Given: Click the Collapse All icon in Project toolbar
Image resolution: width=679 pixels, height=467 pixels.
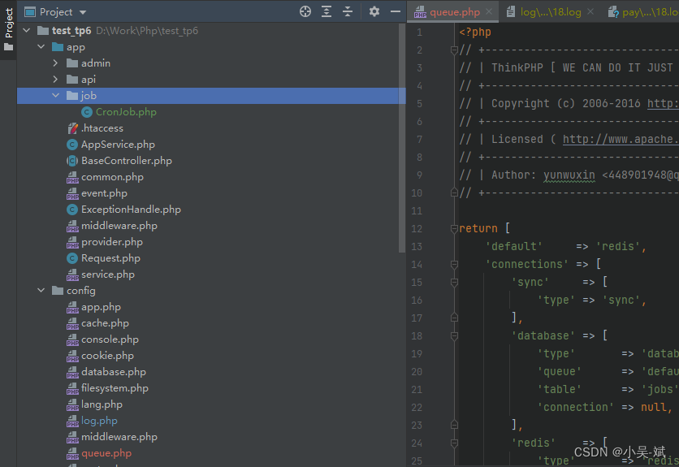Looking at the screenshot, I should [348, 11].
